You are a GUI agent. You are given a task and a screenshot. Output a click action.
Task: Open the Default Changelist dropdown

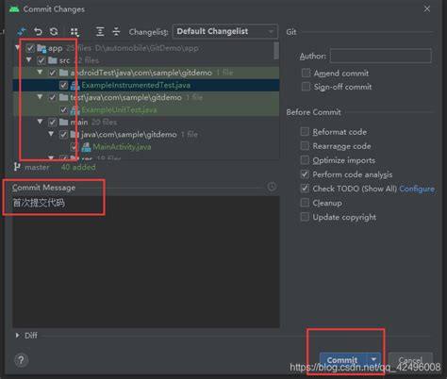[x=225, y=31]
